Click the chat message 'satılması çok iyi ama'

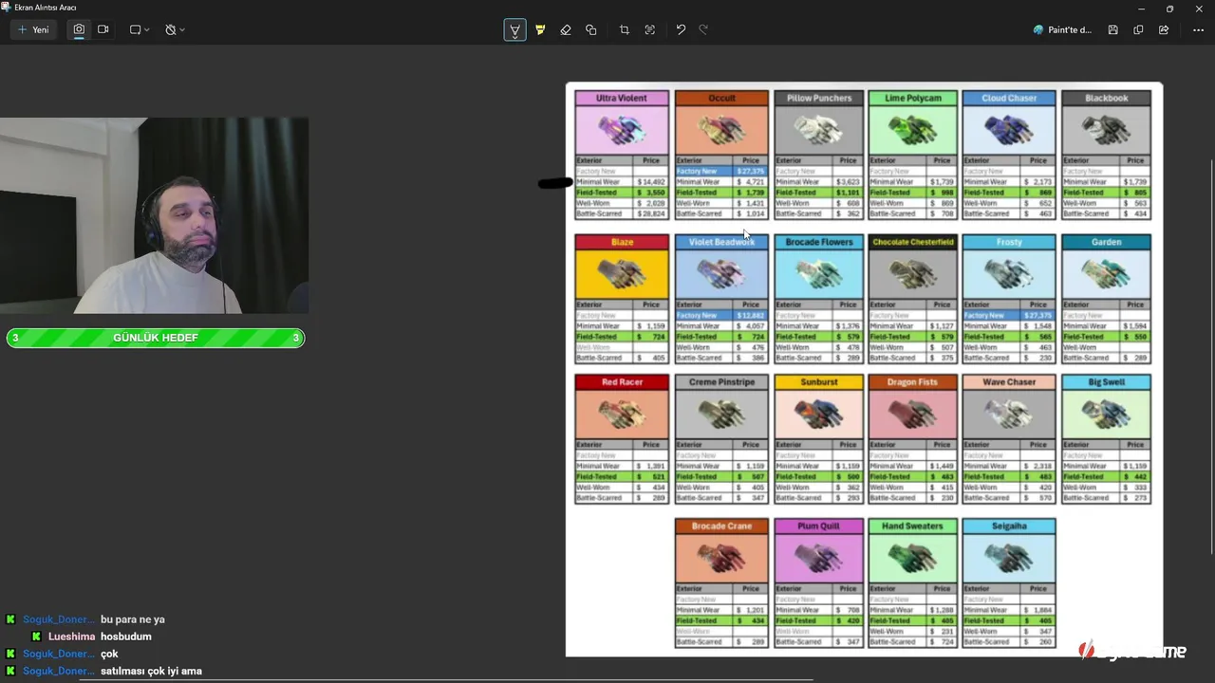click(151, 671)
